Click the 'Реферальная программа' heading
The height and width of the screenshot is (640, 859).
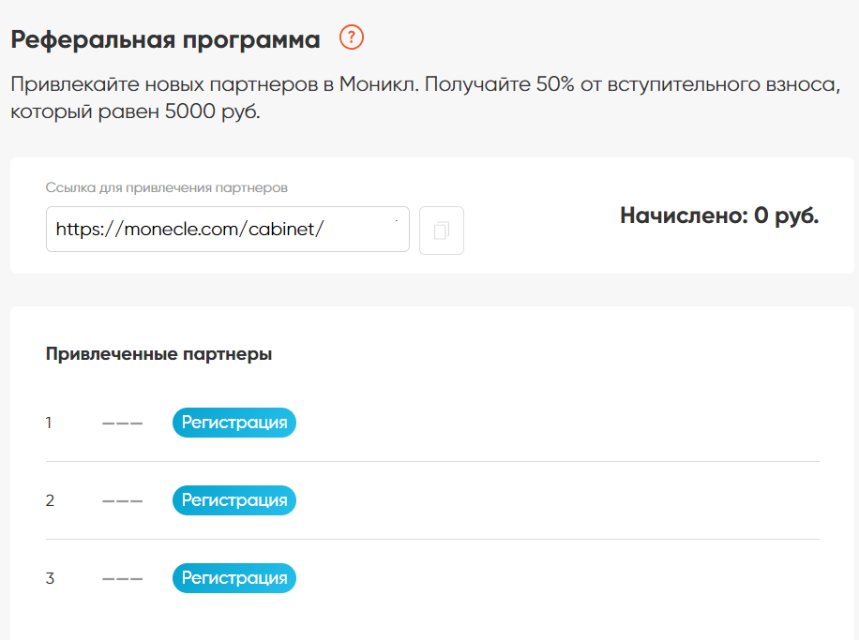(x=165, y=39)
